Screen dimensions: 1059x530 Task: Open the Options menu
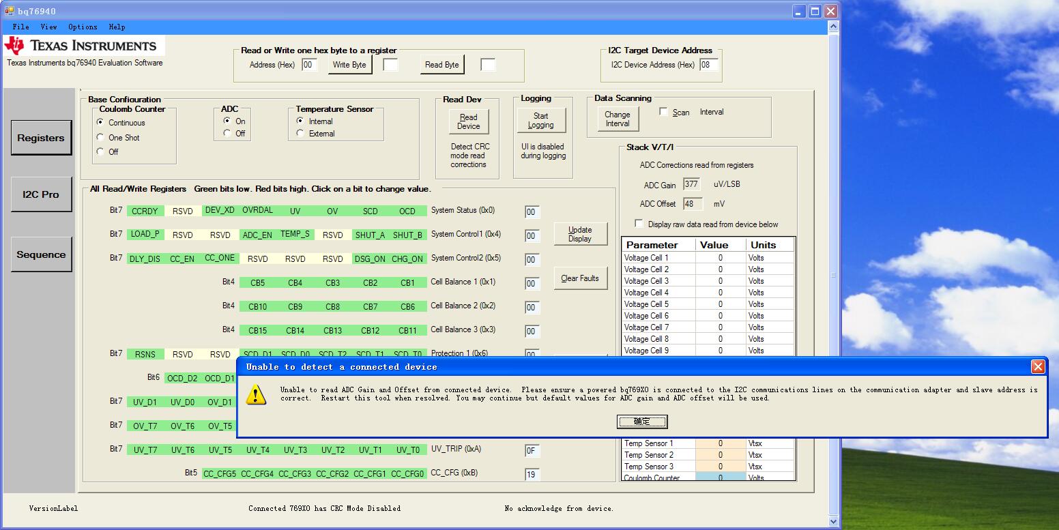tap(83, 27)
